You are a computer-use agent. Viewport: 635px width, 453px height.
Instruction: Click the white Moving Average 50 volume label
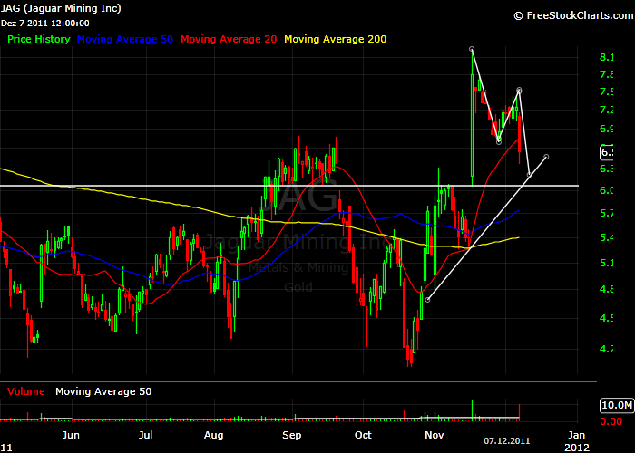click(x=103, y=391)
